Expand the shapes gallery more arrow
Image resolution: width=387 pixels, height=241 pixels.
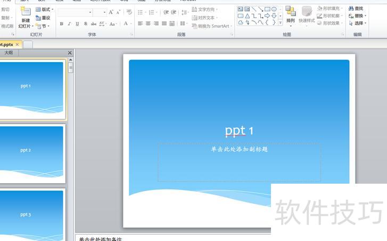[281, 23]
